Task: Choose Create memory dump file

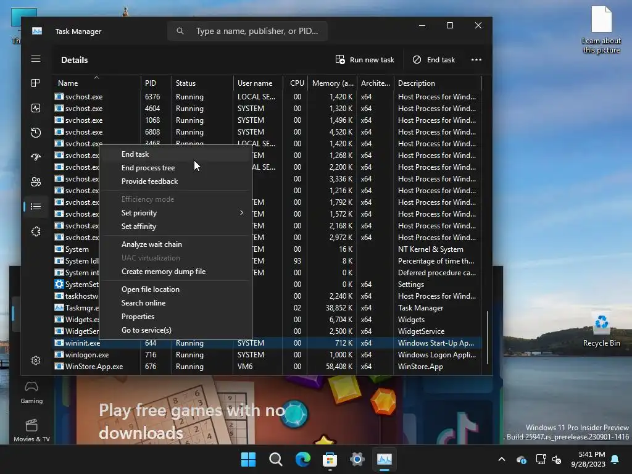Action: [175, 272]
